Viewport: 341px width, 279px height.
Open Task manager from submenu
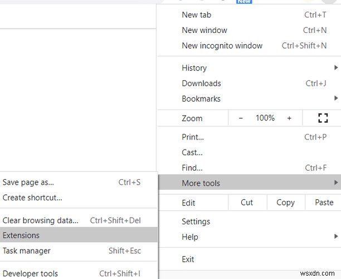[x=27, y=251]
